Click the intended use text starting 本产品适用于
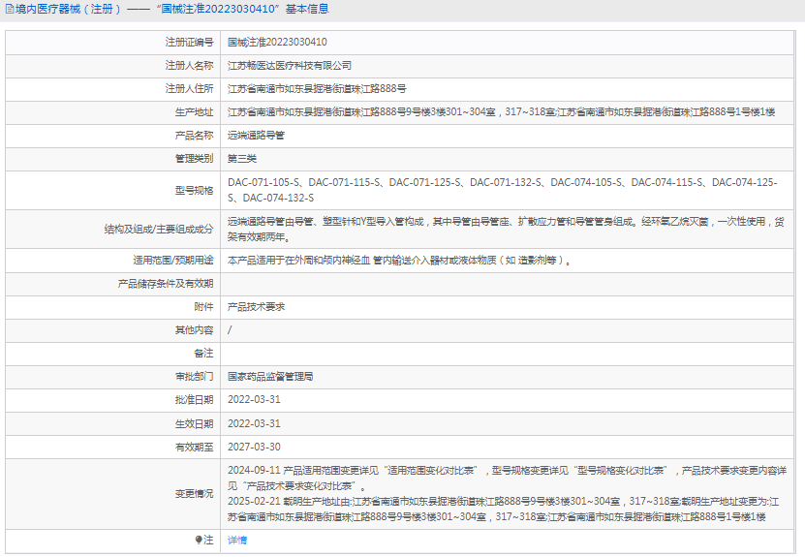Image resolution: width=805 pixels, height=557 pixels. tap(399, 261)
